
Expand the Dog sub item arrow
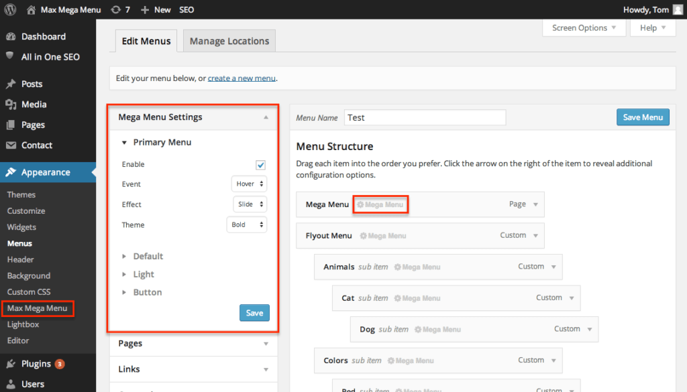[x=589, y=329]
